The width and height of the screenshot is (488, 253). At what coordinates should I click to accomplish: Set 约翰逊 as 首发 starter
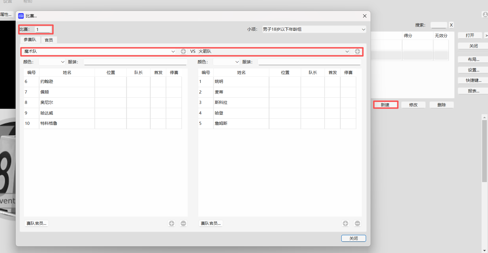click(158, 81)
